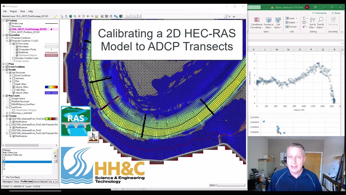Collapse the Geometries tree node
This screenshot has width=346, height=195.
4,35
